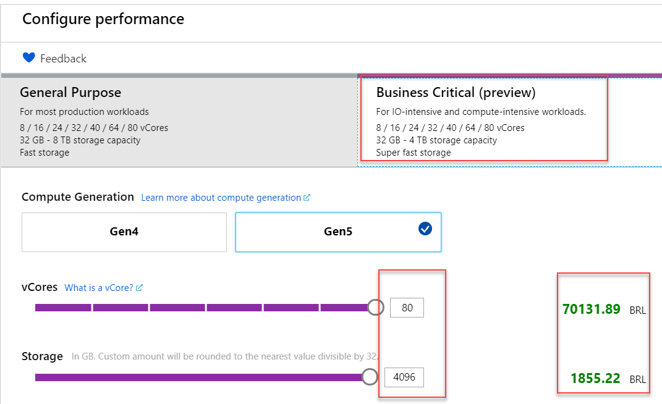Click the vCores cost 70131.89 BRL
662x404 pixels.
click(x=592, y=309)
